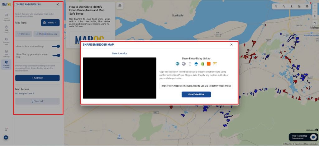This screenshot has height=146, width=319.
Task: Click the Share Embedded Map button
Action: point(47,34)
